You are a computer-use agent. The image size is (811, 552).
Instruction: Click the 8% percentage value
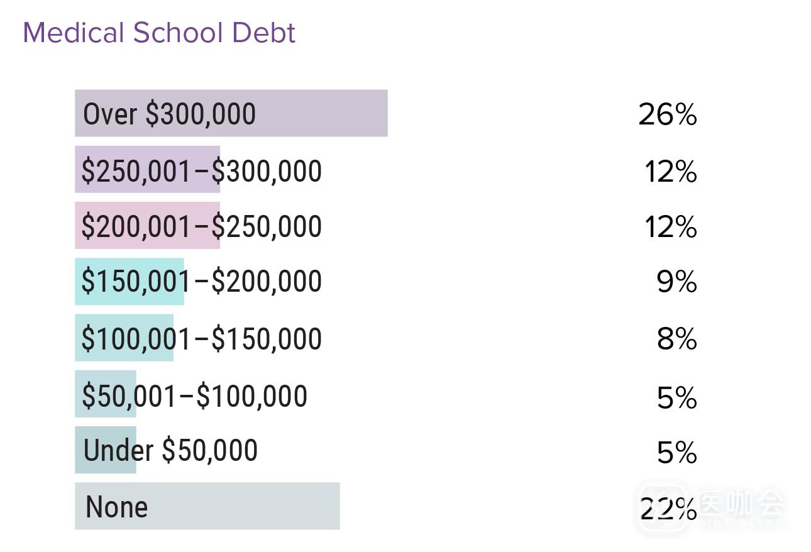point(676,339)
